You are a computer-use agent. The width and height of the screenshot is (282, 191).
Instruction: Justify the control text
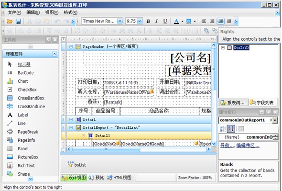pos(229,21)
